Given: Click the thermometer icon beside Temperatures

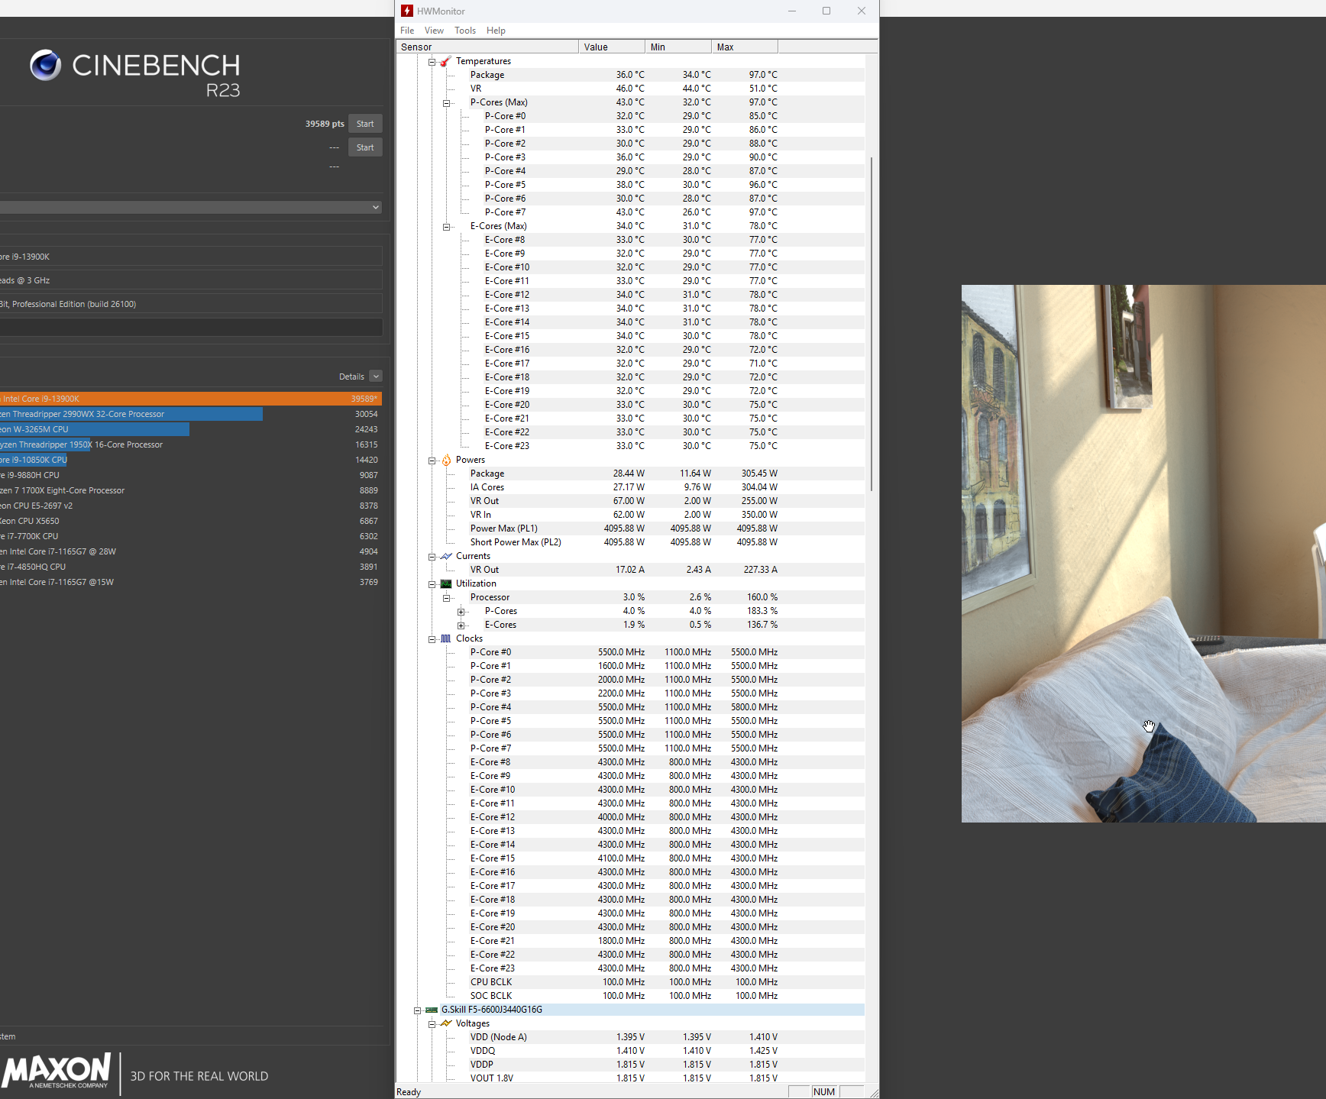Looking at the screenshot, I should coord(446,61).
